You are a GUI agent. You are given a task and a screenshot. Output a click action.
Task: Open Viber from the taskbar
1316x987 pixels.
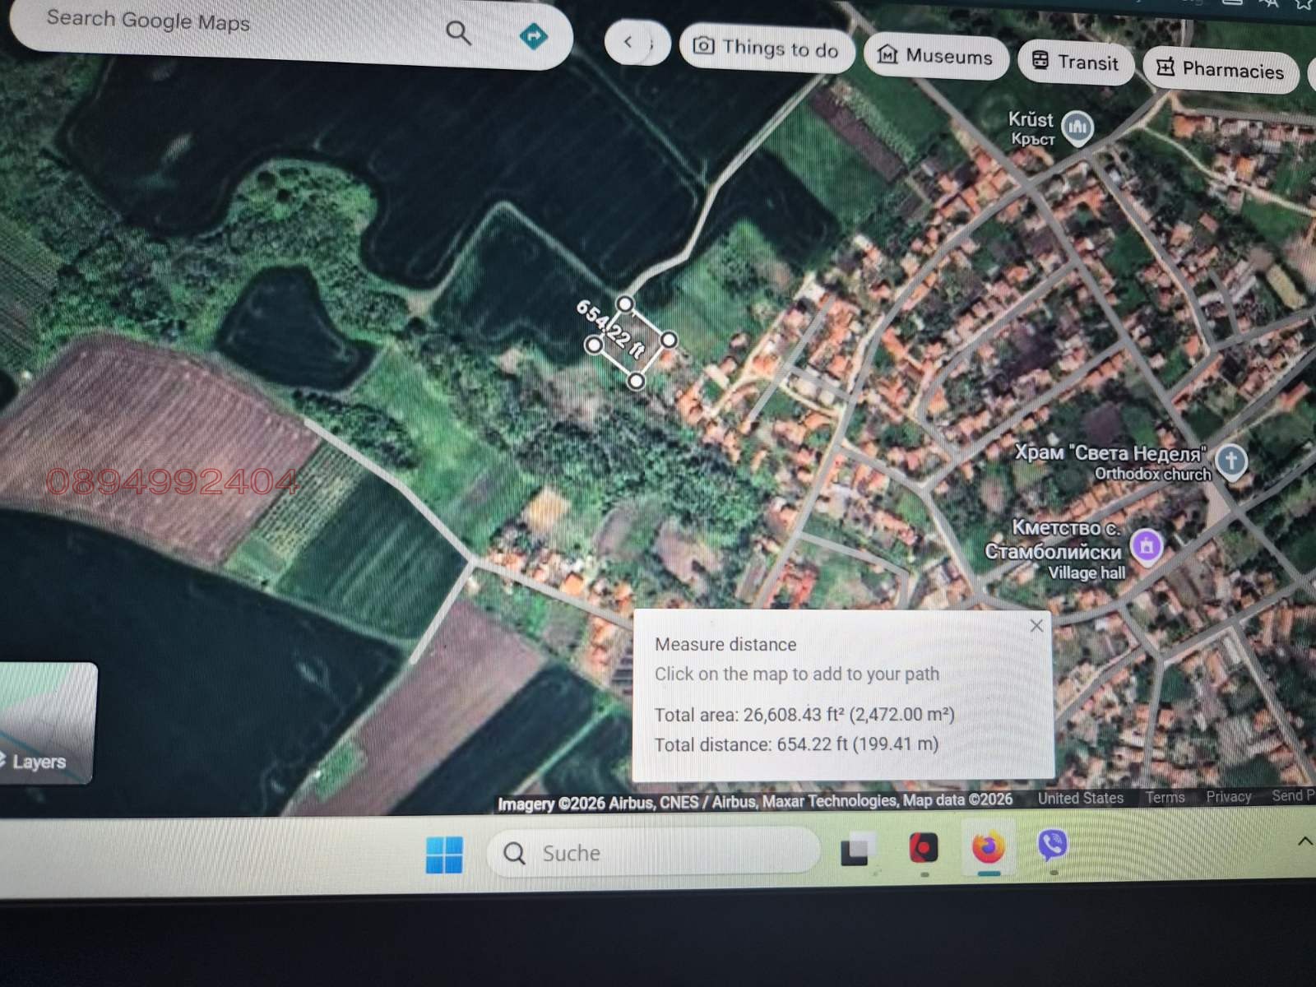point(1052,845)
